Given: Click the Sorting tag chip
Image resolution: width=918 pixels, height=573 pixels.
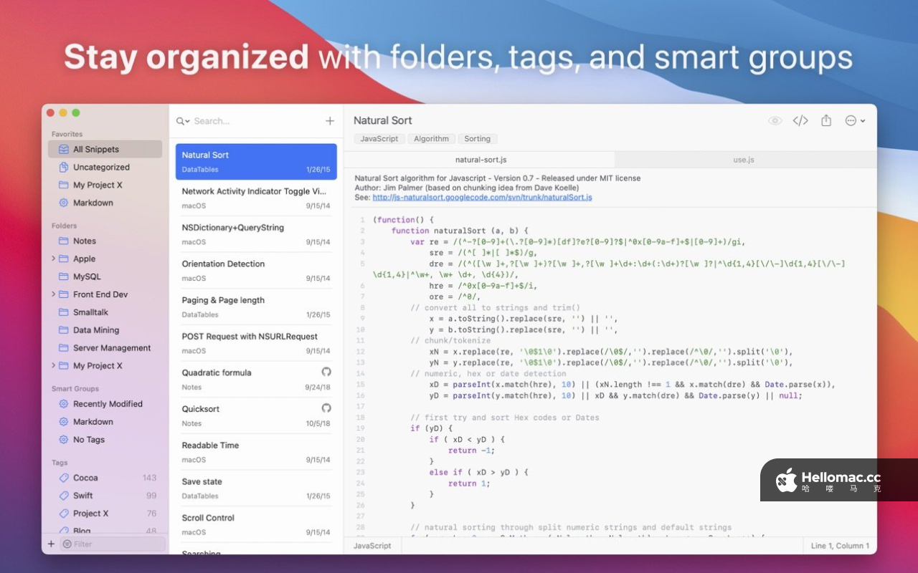Looking at the screenshot, I should pyautogui.click(x=478, y=139).
